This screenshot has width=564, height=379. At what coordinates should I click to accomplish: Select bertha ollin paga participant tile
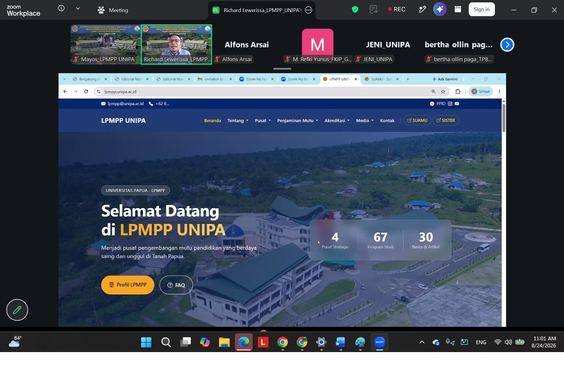pos(459,44)
